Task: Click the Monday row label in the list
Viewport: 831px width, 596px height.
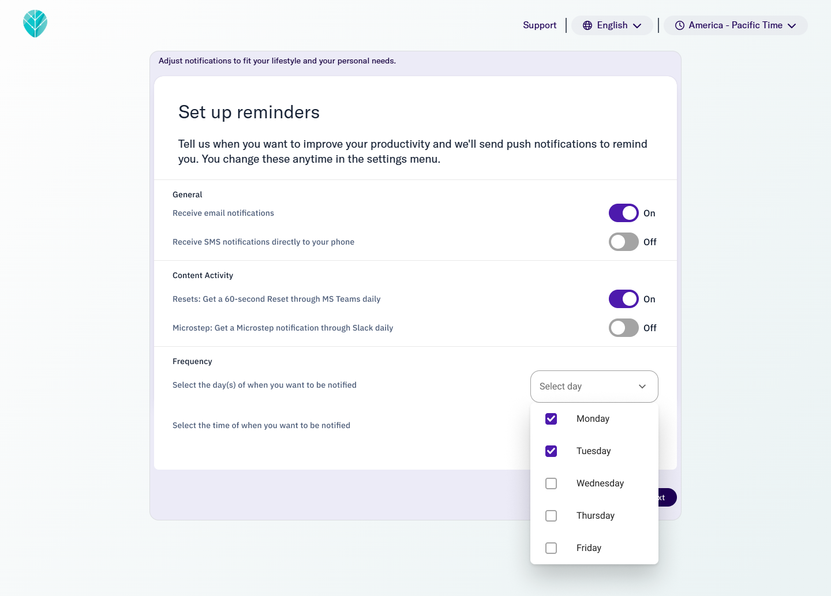Action: 593,419
